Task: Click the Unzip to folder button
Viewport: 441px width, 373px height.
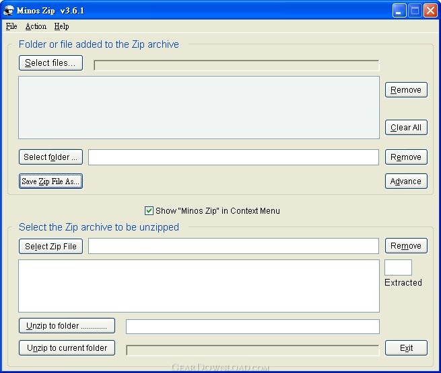Action: (67, 325)
